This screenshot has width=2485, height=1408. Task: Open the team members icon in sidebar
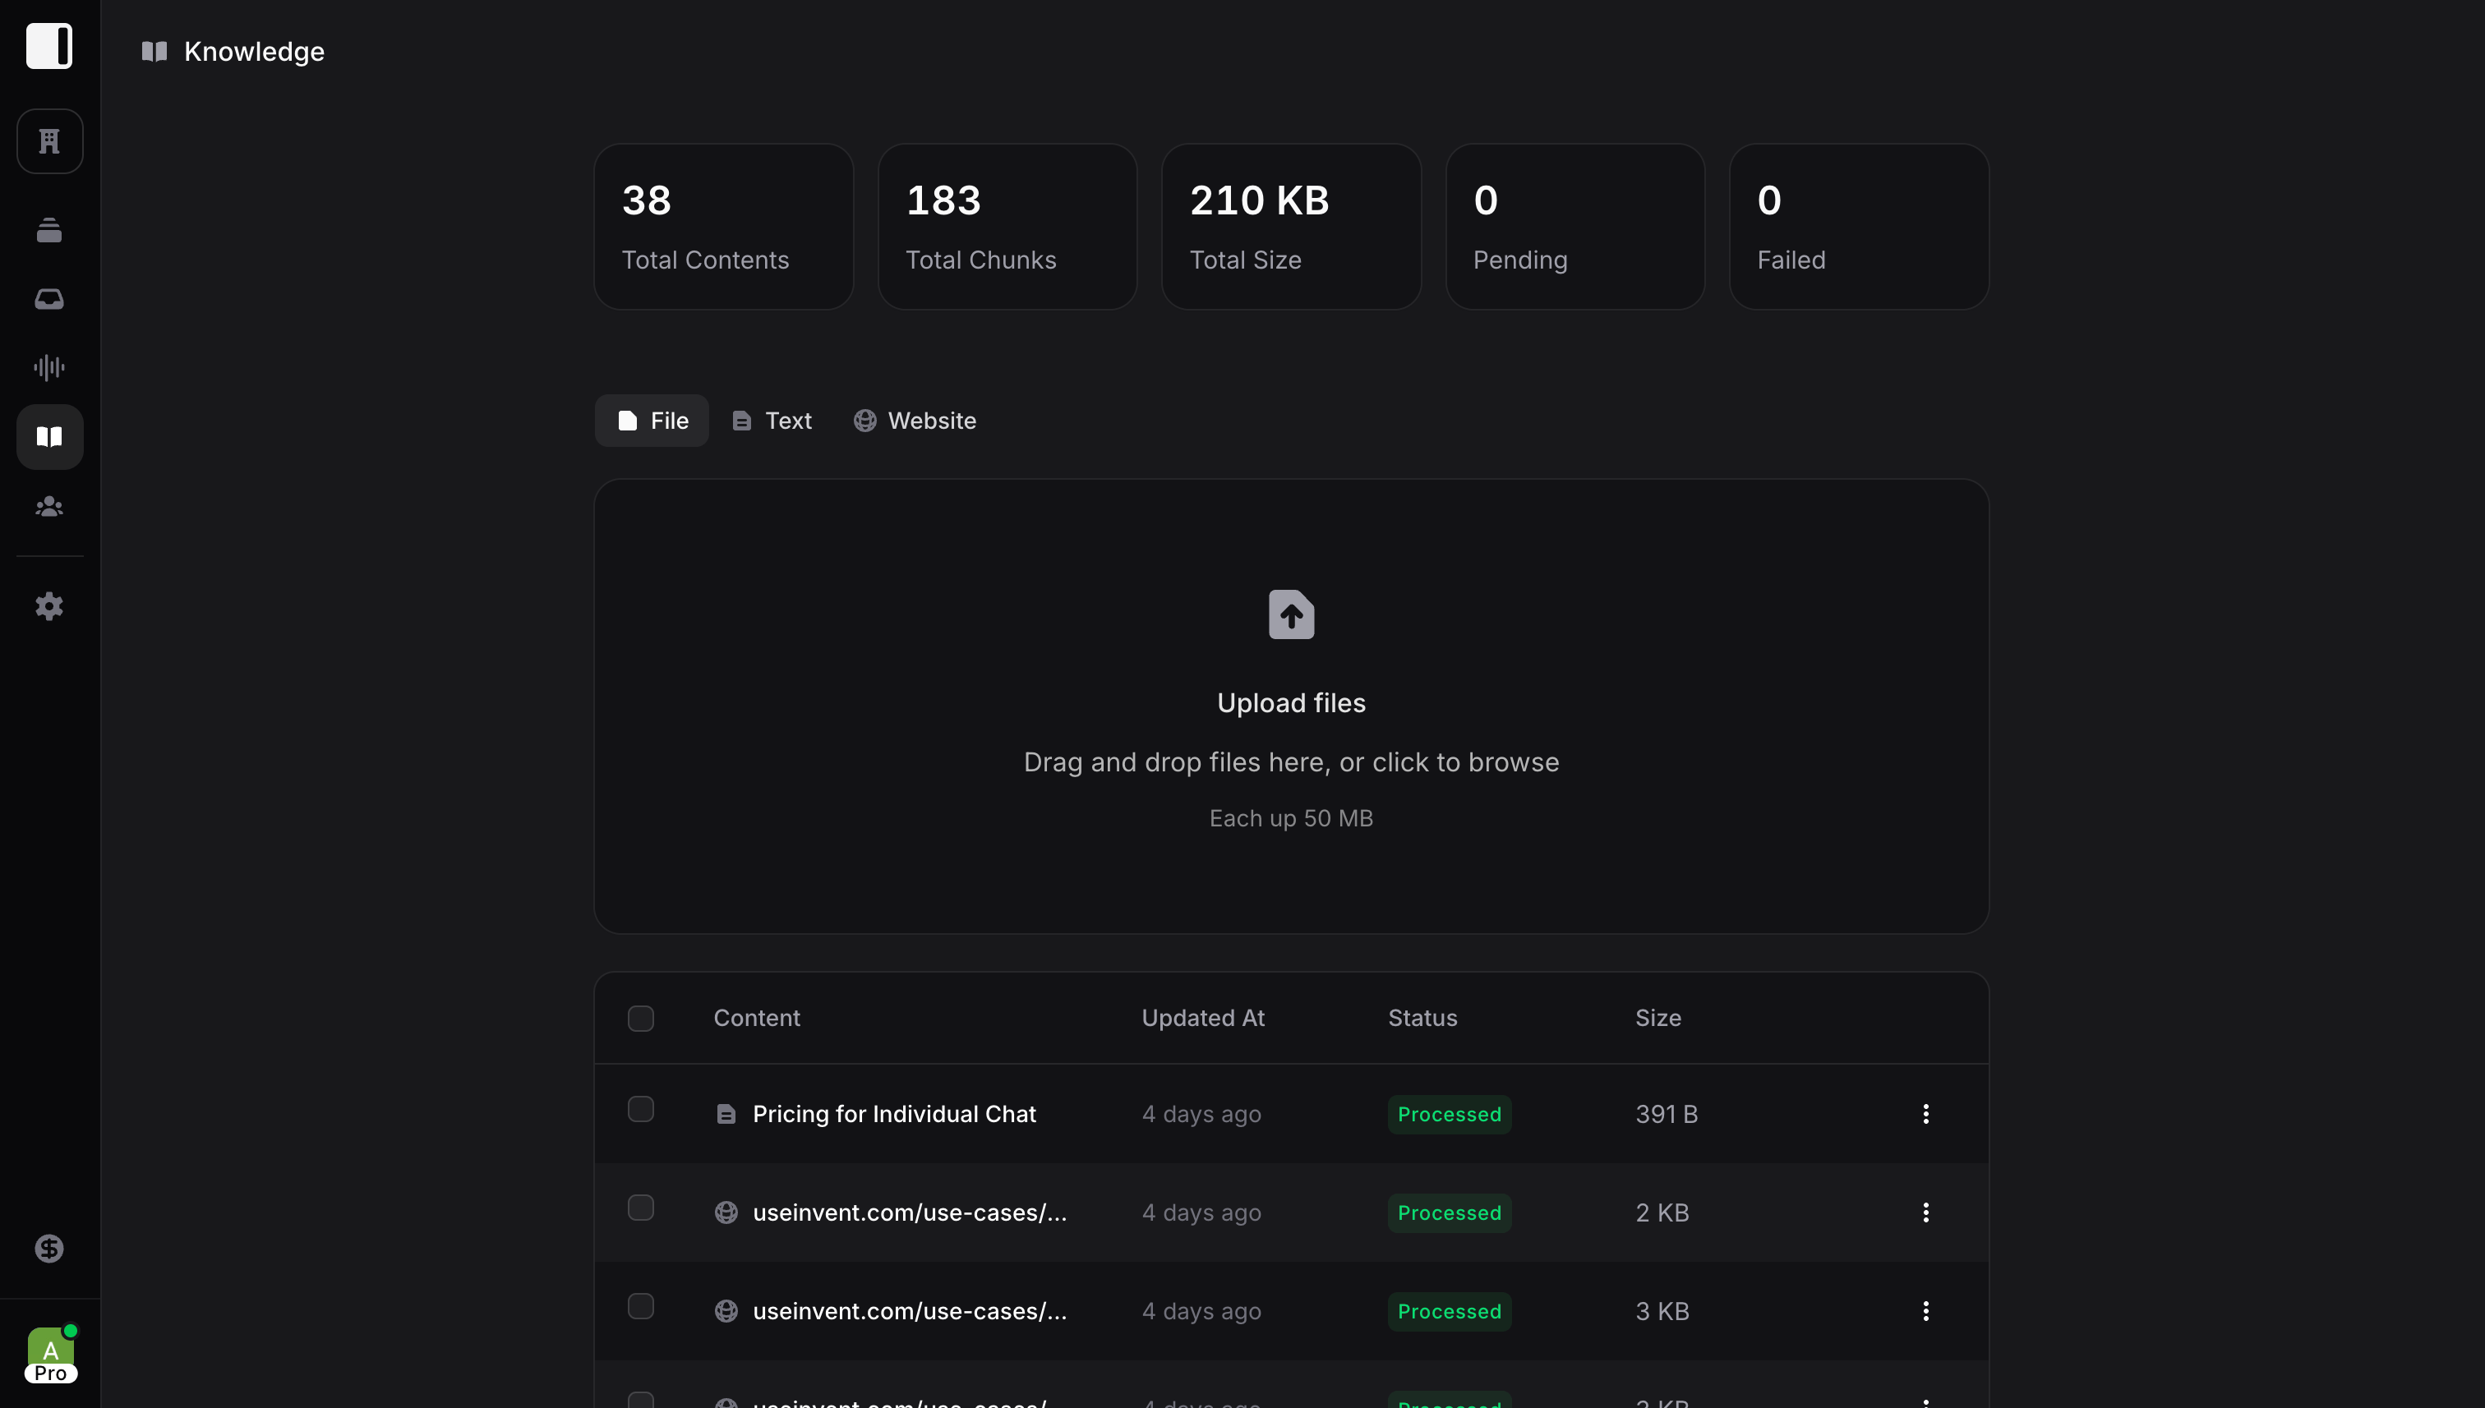tap(49, 507)
